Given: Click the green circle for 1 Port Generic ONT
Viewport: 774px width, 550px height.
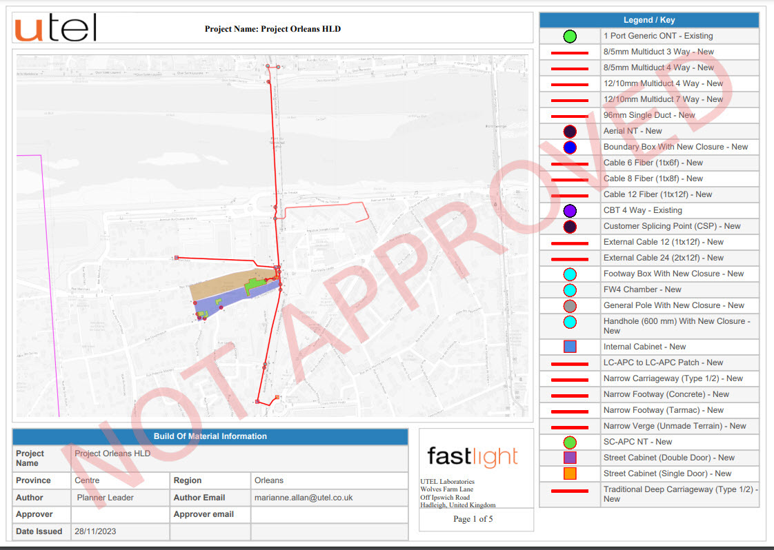Looking at the screenshot, I should point(570,36).
